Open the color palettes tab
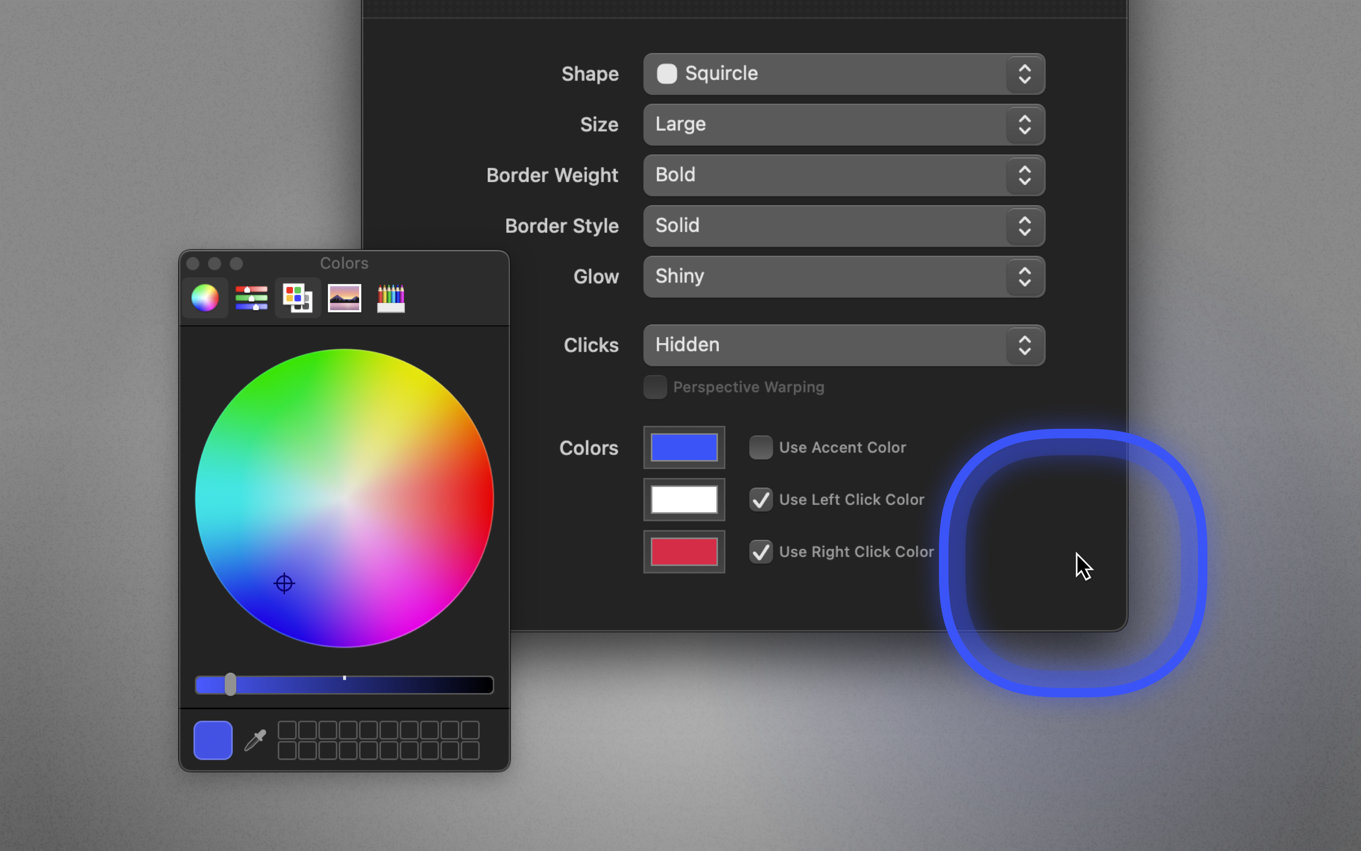This screenshot has width=1361, height=851. pos(298,298)
